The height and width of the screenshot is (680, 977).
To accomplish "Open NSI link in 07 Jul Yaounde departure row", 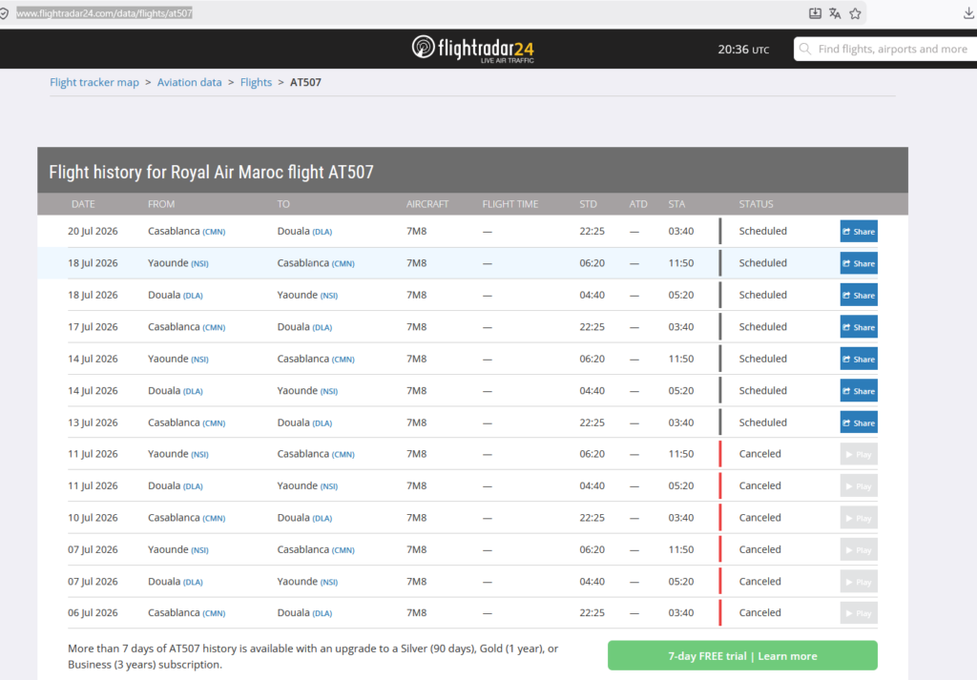I will [199, 550].
